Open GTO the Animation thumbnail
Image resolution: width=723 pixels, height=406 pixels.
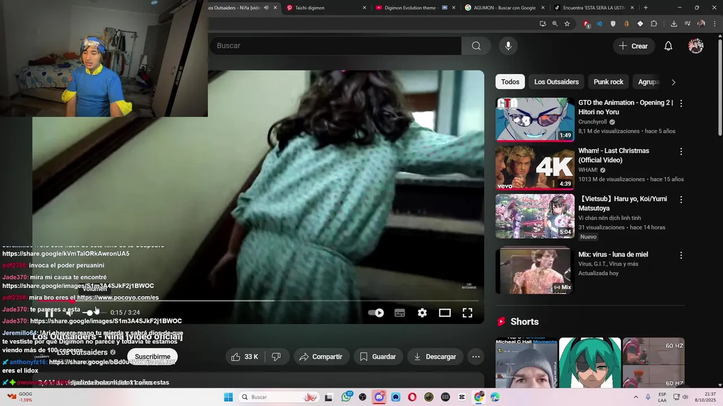[535, 120]
